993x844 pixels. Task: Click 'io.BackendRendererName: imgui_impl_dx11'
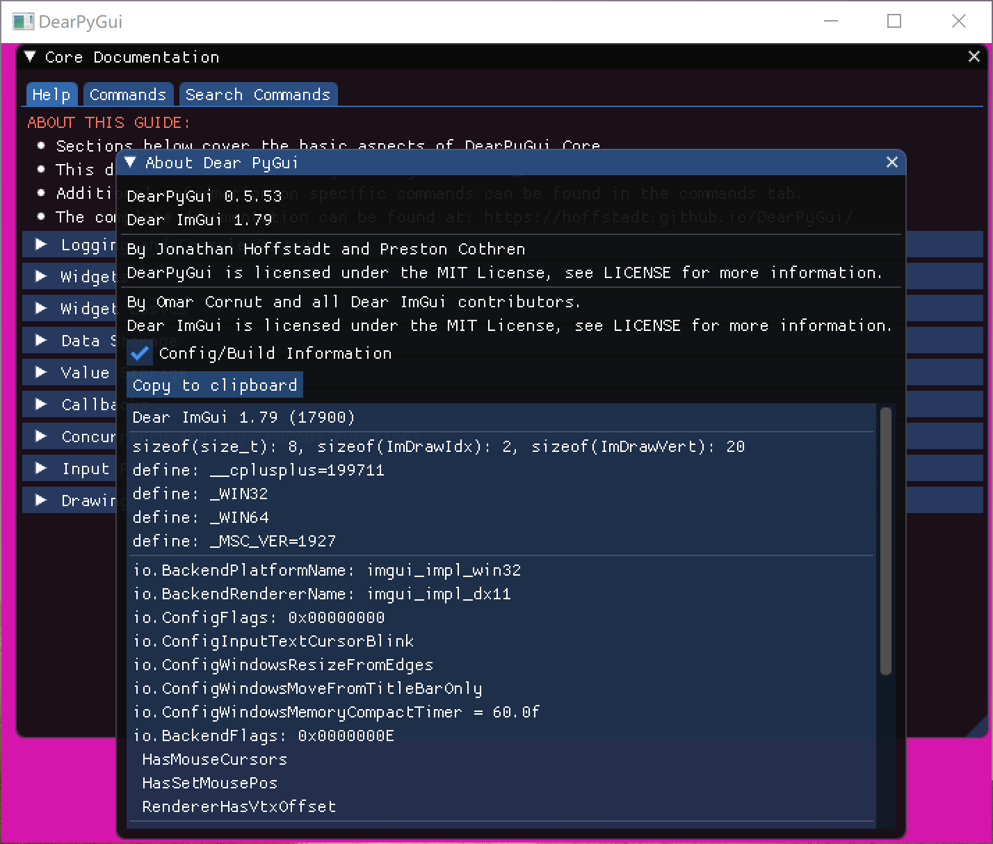pos(322,594)
